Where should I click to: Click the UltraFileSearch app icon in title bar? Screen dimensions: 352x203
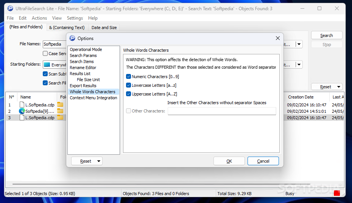(10, 9)
